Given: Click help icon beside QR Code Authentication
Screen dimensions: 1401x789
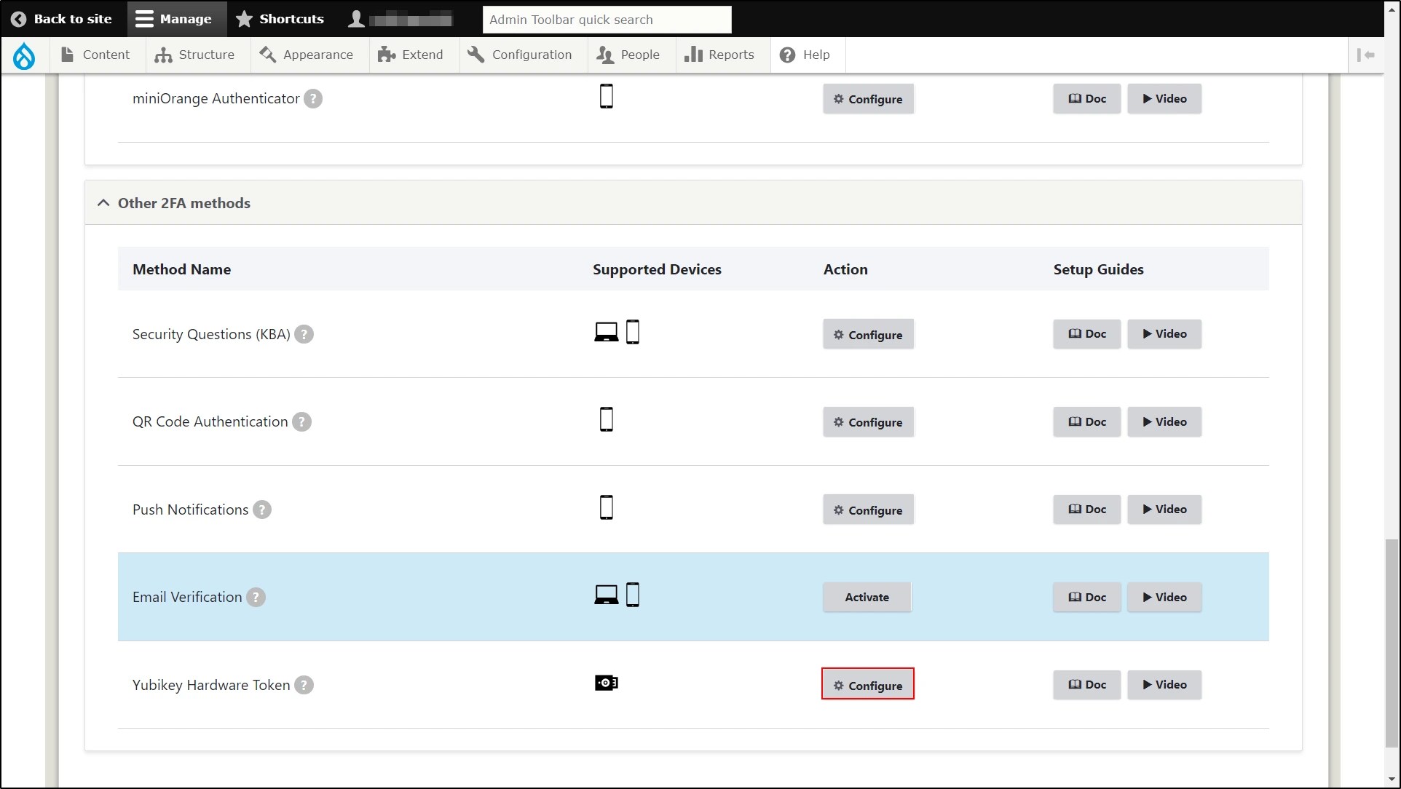Looking at the screenshot, I should pos(301,422).
